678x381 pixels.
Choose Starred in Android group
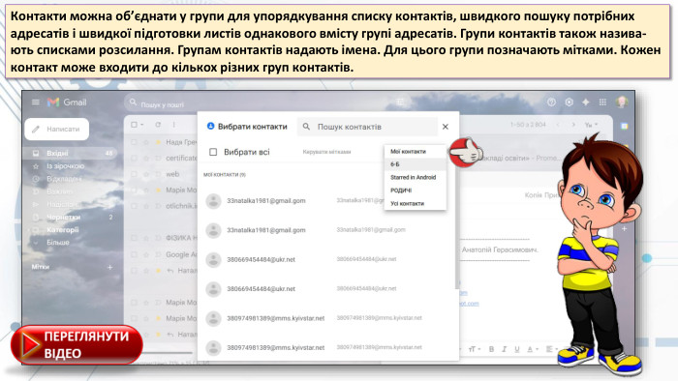click(416, 177)
